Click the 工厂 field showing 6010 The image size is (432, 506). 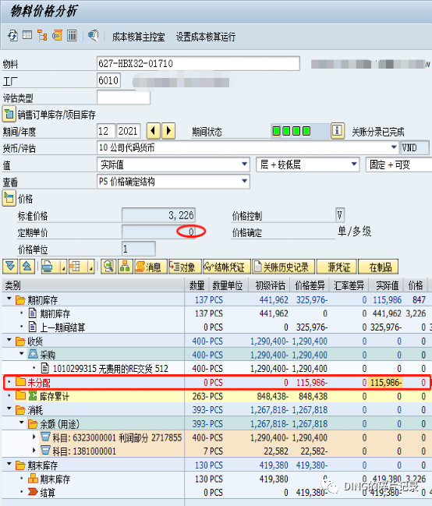pos(108,80)
